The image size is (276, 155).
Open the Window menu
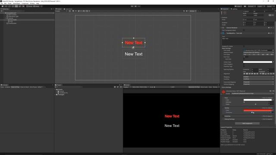coord(32,3)
